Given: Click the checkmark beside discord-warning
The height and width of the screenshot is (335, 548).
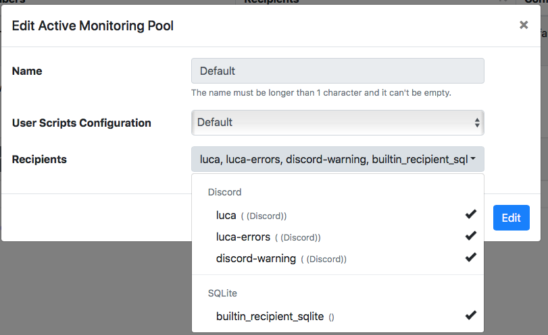Looking at the screenshot, I should [471, 257].
